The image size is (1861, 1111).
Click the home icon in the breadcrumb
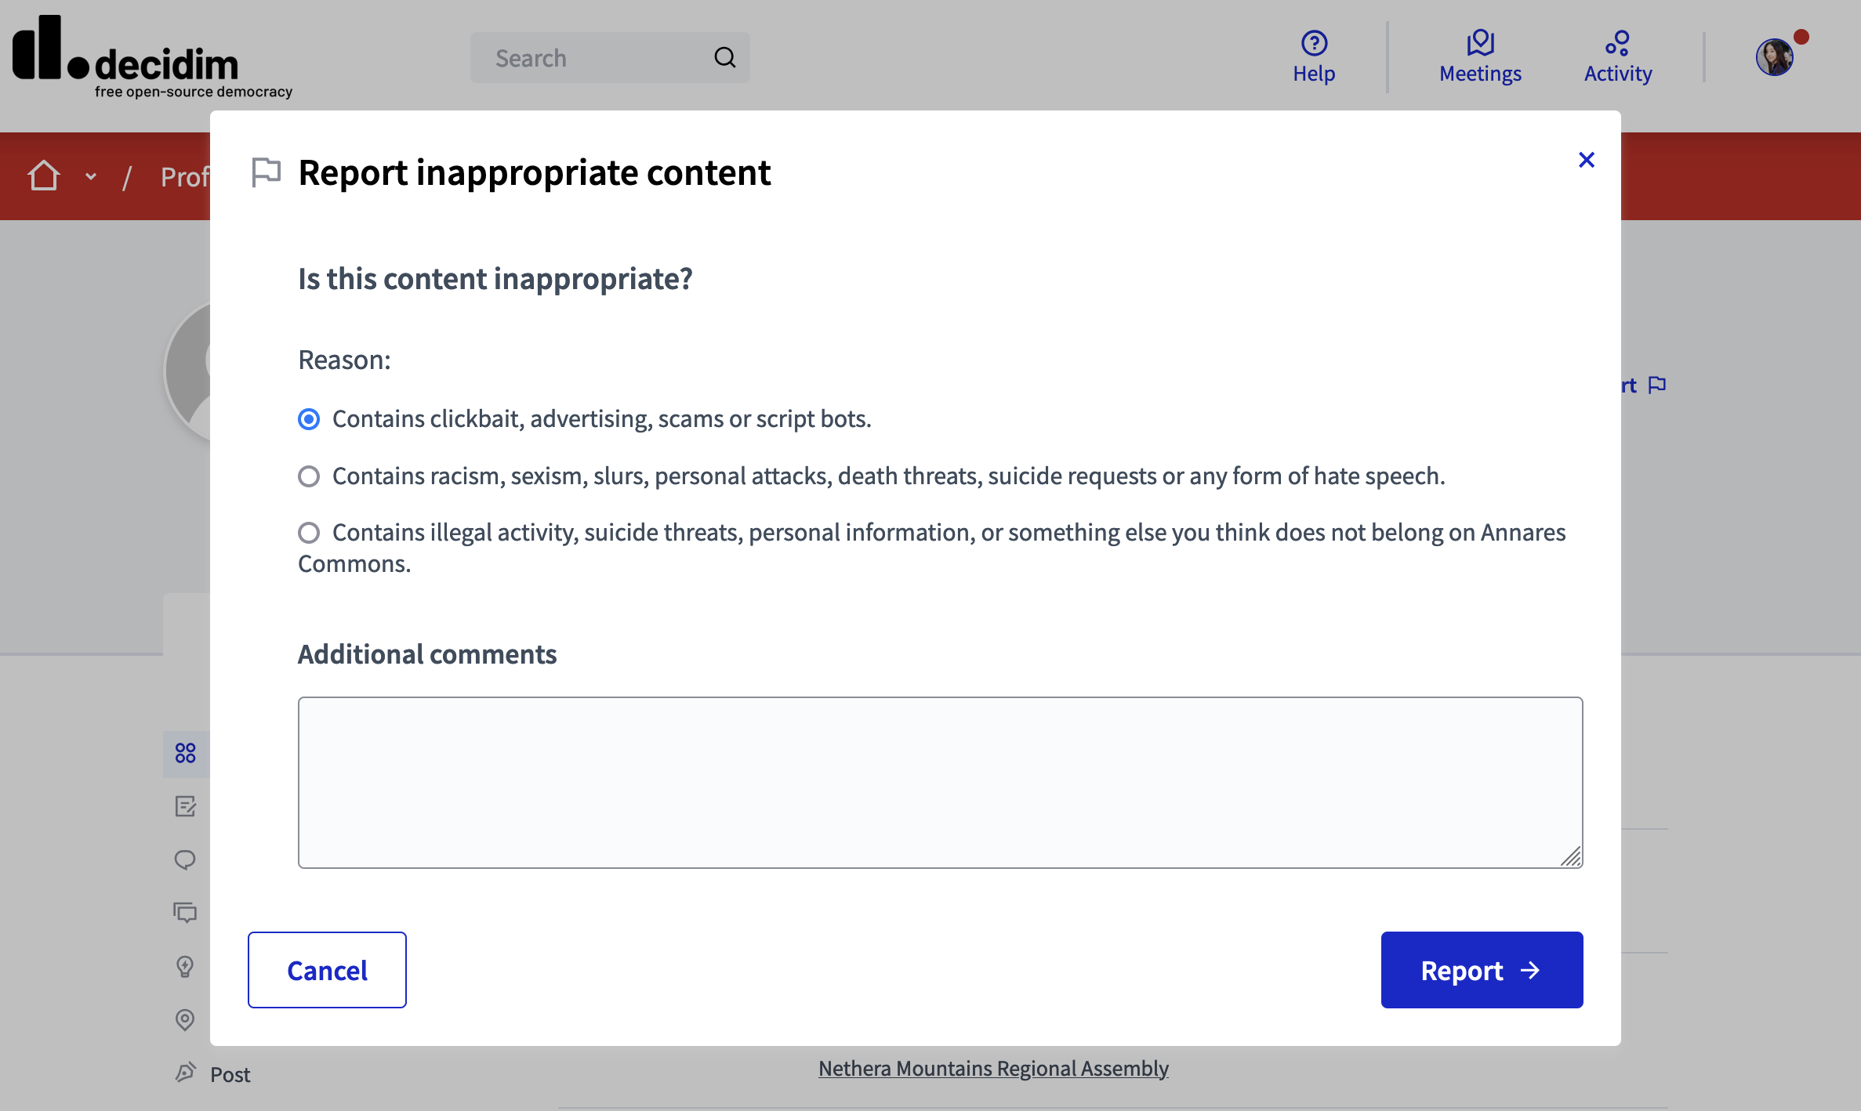pos(43,176)
